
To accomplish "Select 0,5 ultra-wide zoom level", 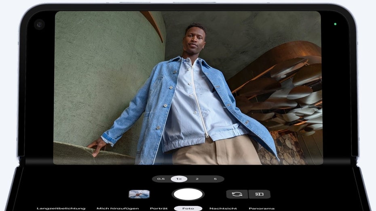I will tap(161, 179).
